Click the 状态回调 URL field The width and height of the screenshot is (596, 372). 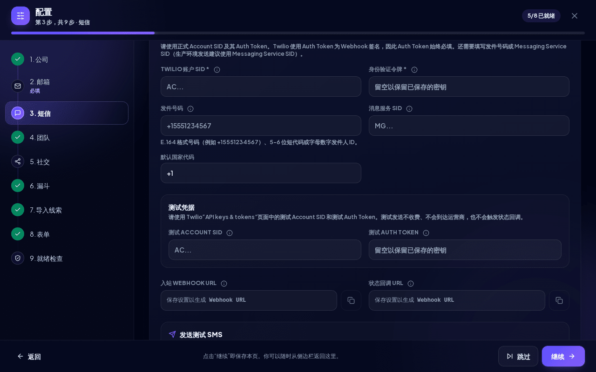click(457, 300)
